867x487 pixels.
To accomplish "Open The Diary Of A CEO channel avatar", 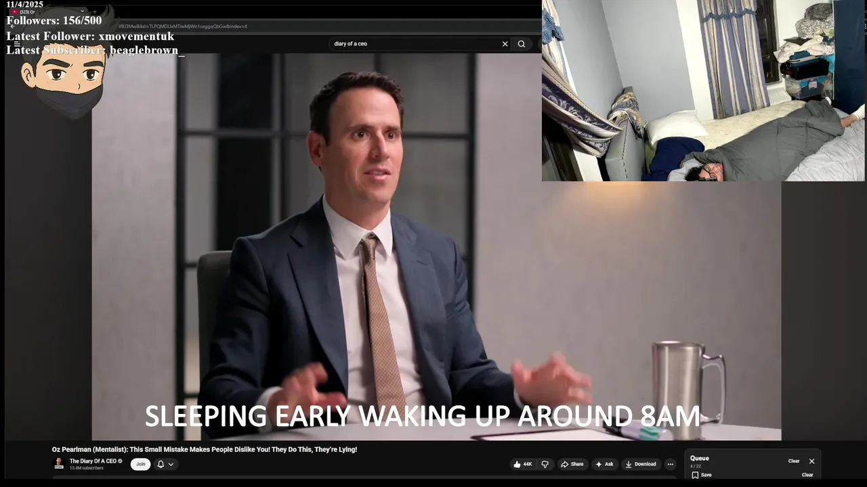I will [59, 464].
